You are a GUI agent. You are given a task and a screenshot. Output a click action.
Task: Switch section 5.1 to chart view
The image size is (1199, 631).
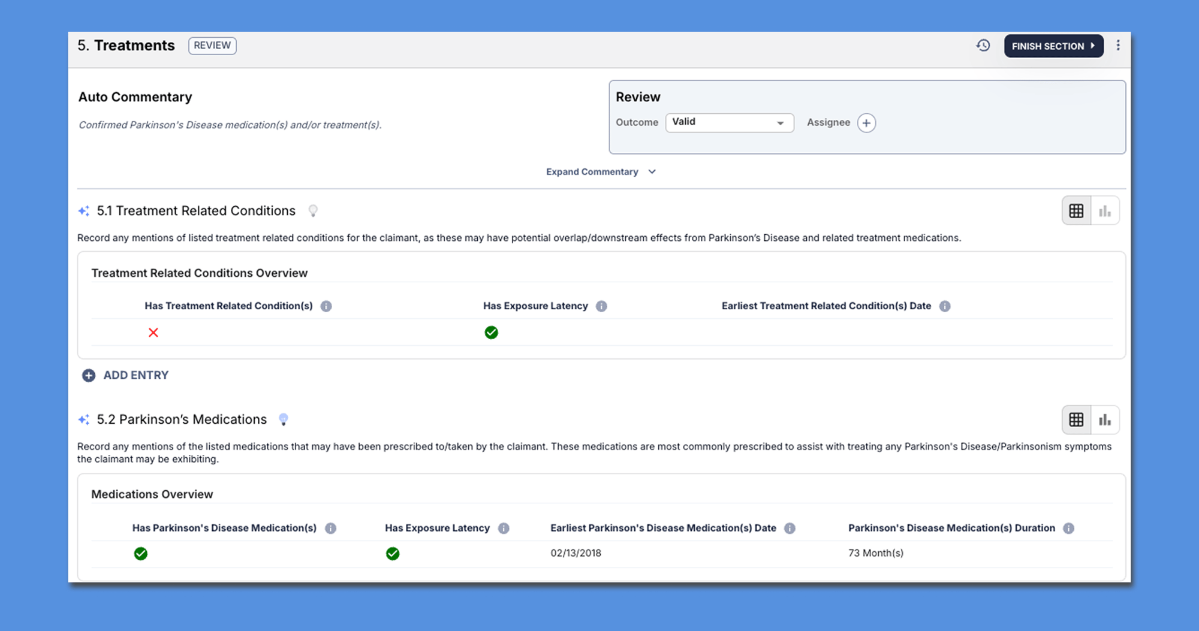1105,211
